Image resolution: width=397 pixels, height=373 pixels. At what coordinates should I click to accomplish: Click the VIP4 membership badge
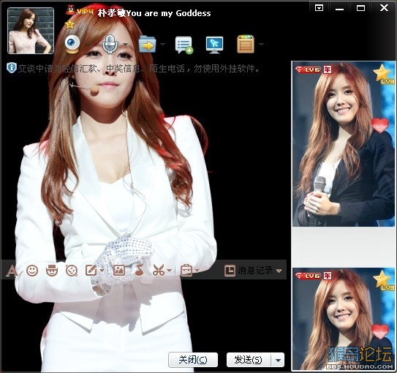pyautogui.click(x=80, y=10)
